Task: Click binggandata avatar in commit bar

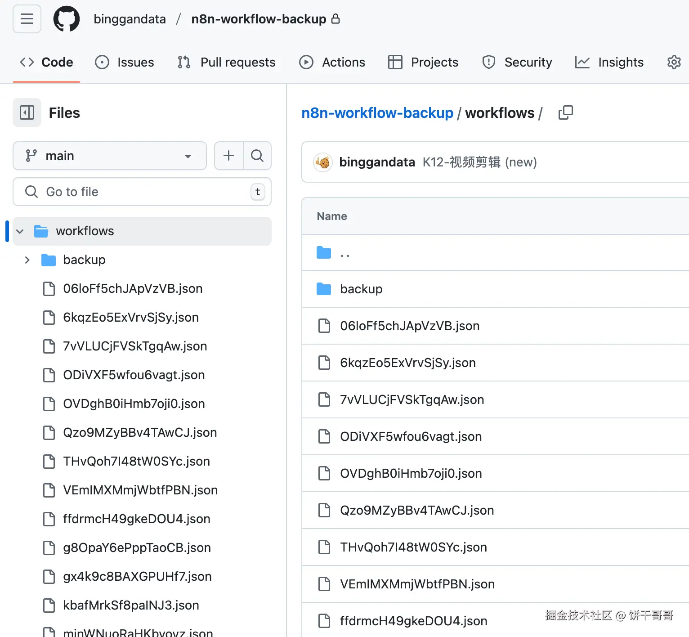Action: pos(323,162)
